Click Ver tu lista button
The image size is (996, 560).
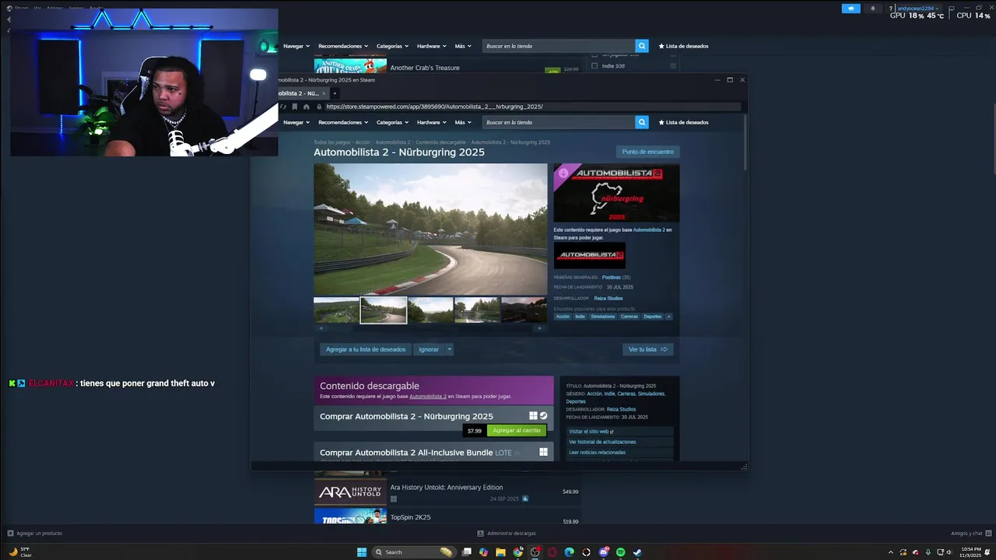648,349
